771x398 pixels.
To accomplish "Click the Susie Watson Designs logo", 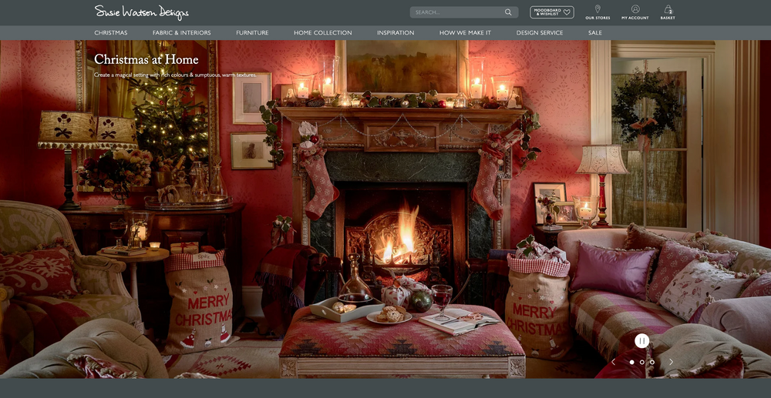I will coord(142,12).
